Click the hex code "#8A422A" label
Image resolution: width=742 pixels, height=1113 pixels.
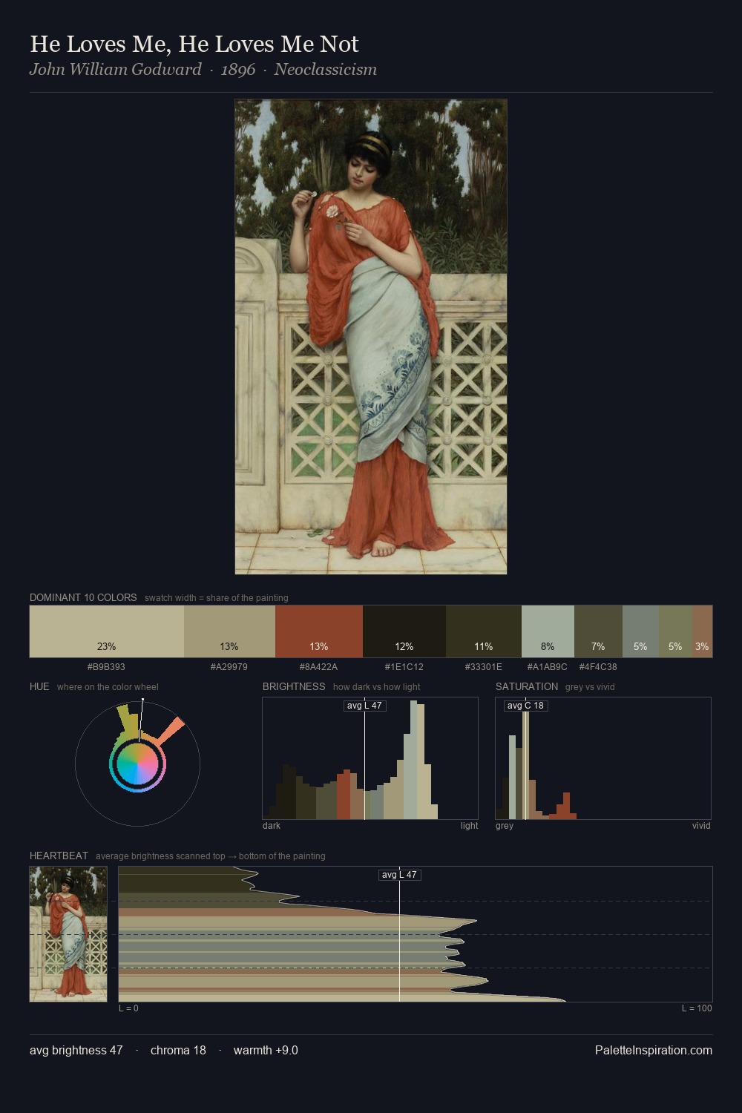pyautogui.click(x=318, y=667)
